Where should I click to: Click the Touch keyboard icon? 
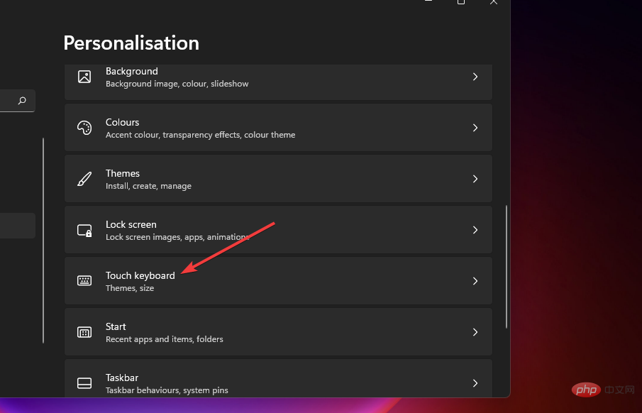click(84, 281)
